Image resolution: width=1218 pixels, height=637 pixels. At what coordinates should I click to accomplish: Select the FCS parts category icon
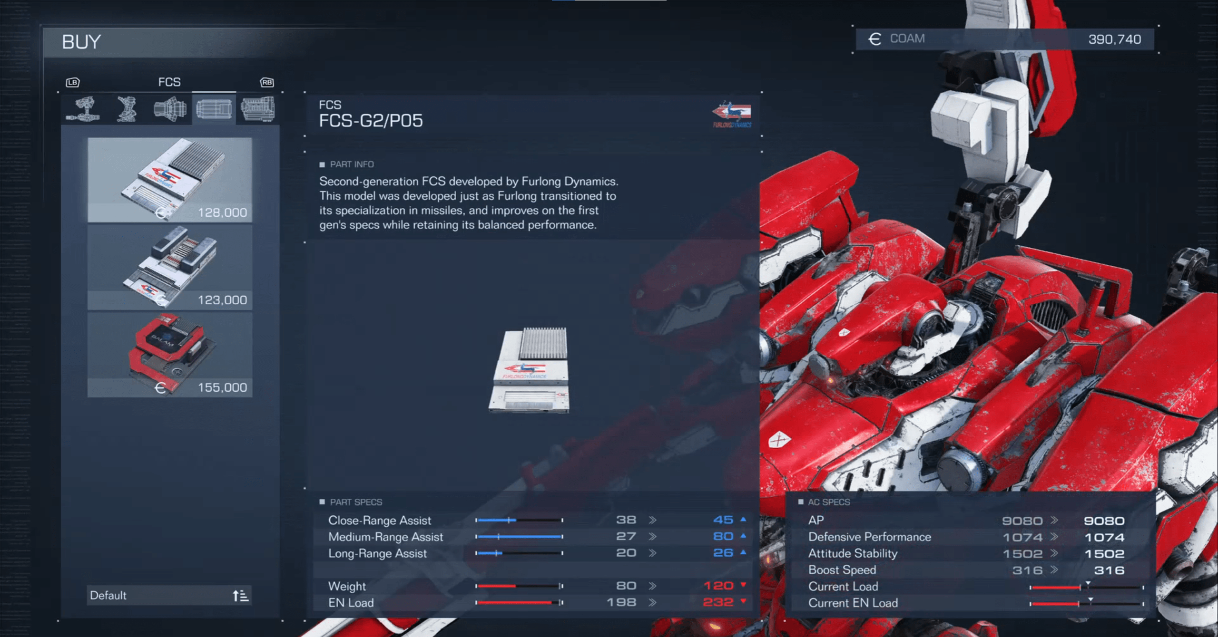[x=214, y=109]
